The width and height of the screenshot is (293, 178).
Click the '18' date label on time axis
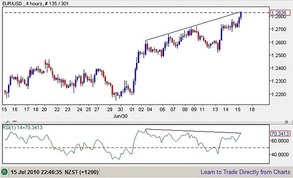pyautogui.click(x=252, y=109)
